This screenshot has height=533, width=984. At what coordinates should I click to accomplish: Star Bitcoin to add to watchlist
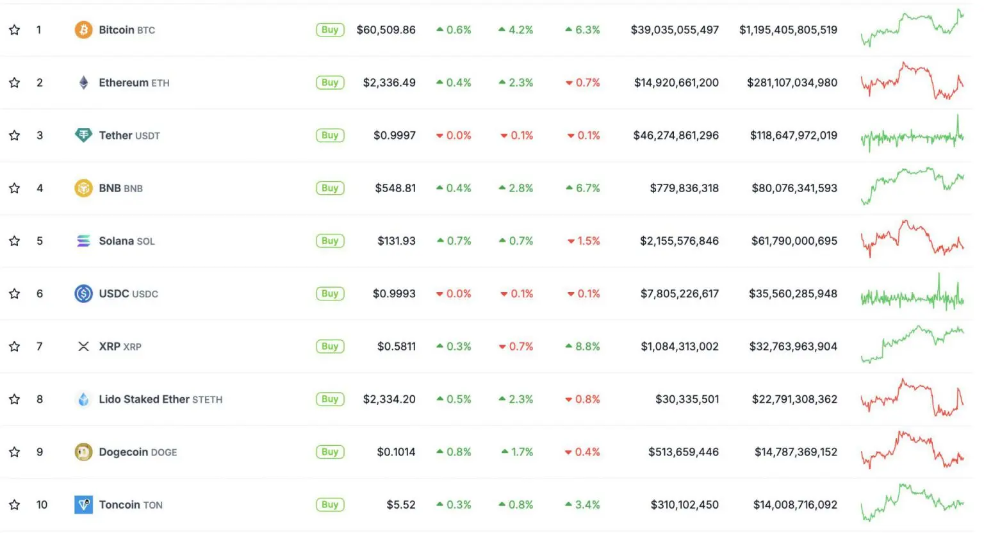(x=14, y=29)
